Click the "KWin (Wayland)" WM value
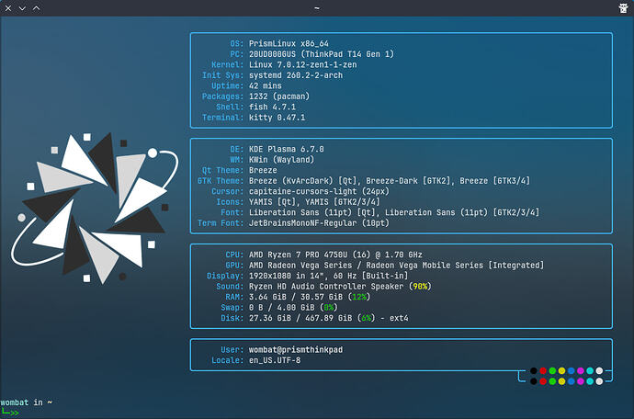 pos(281,160)
